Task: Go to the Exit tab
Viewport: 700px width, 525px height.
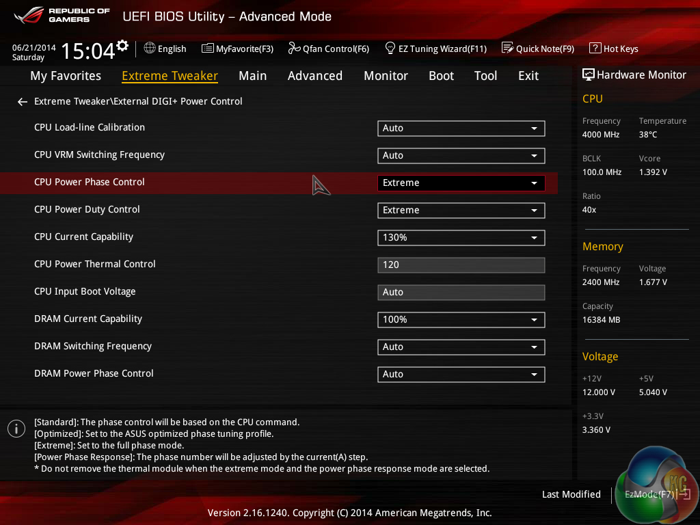Action: pyautogui.click(x=528, y=76)
